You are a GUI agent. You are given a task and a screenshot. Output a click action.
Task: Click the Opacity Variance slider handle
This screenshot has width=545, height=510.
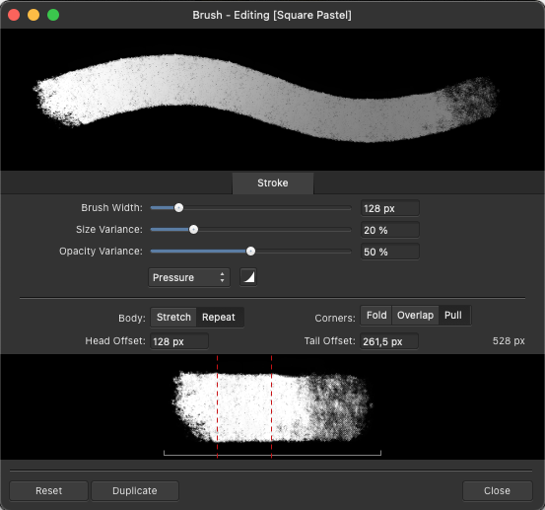250,252
